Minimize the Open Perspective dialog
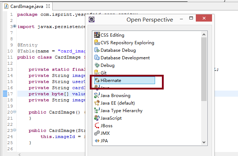The width and height of the screenshot is (238, 156). 181,19
